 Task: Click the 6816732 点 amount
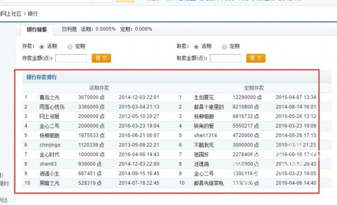point(246,116)
